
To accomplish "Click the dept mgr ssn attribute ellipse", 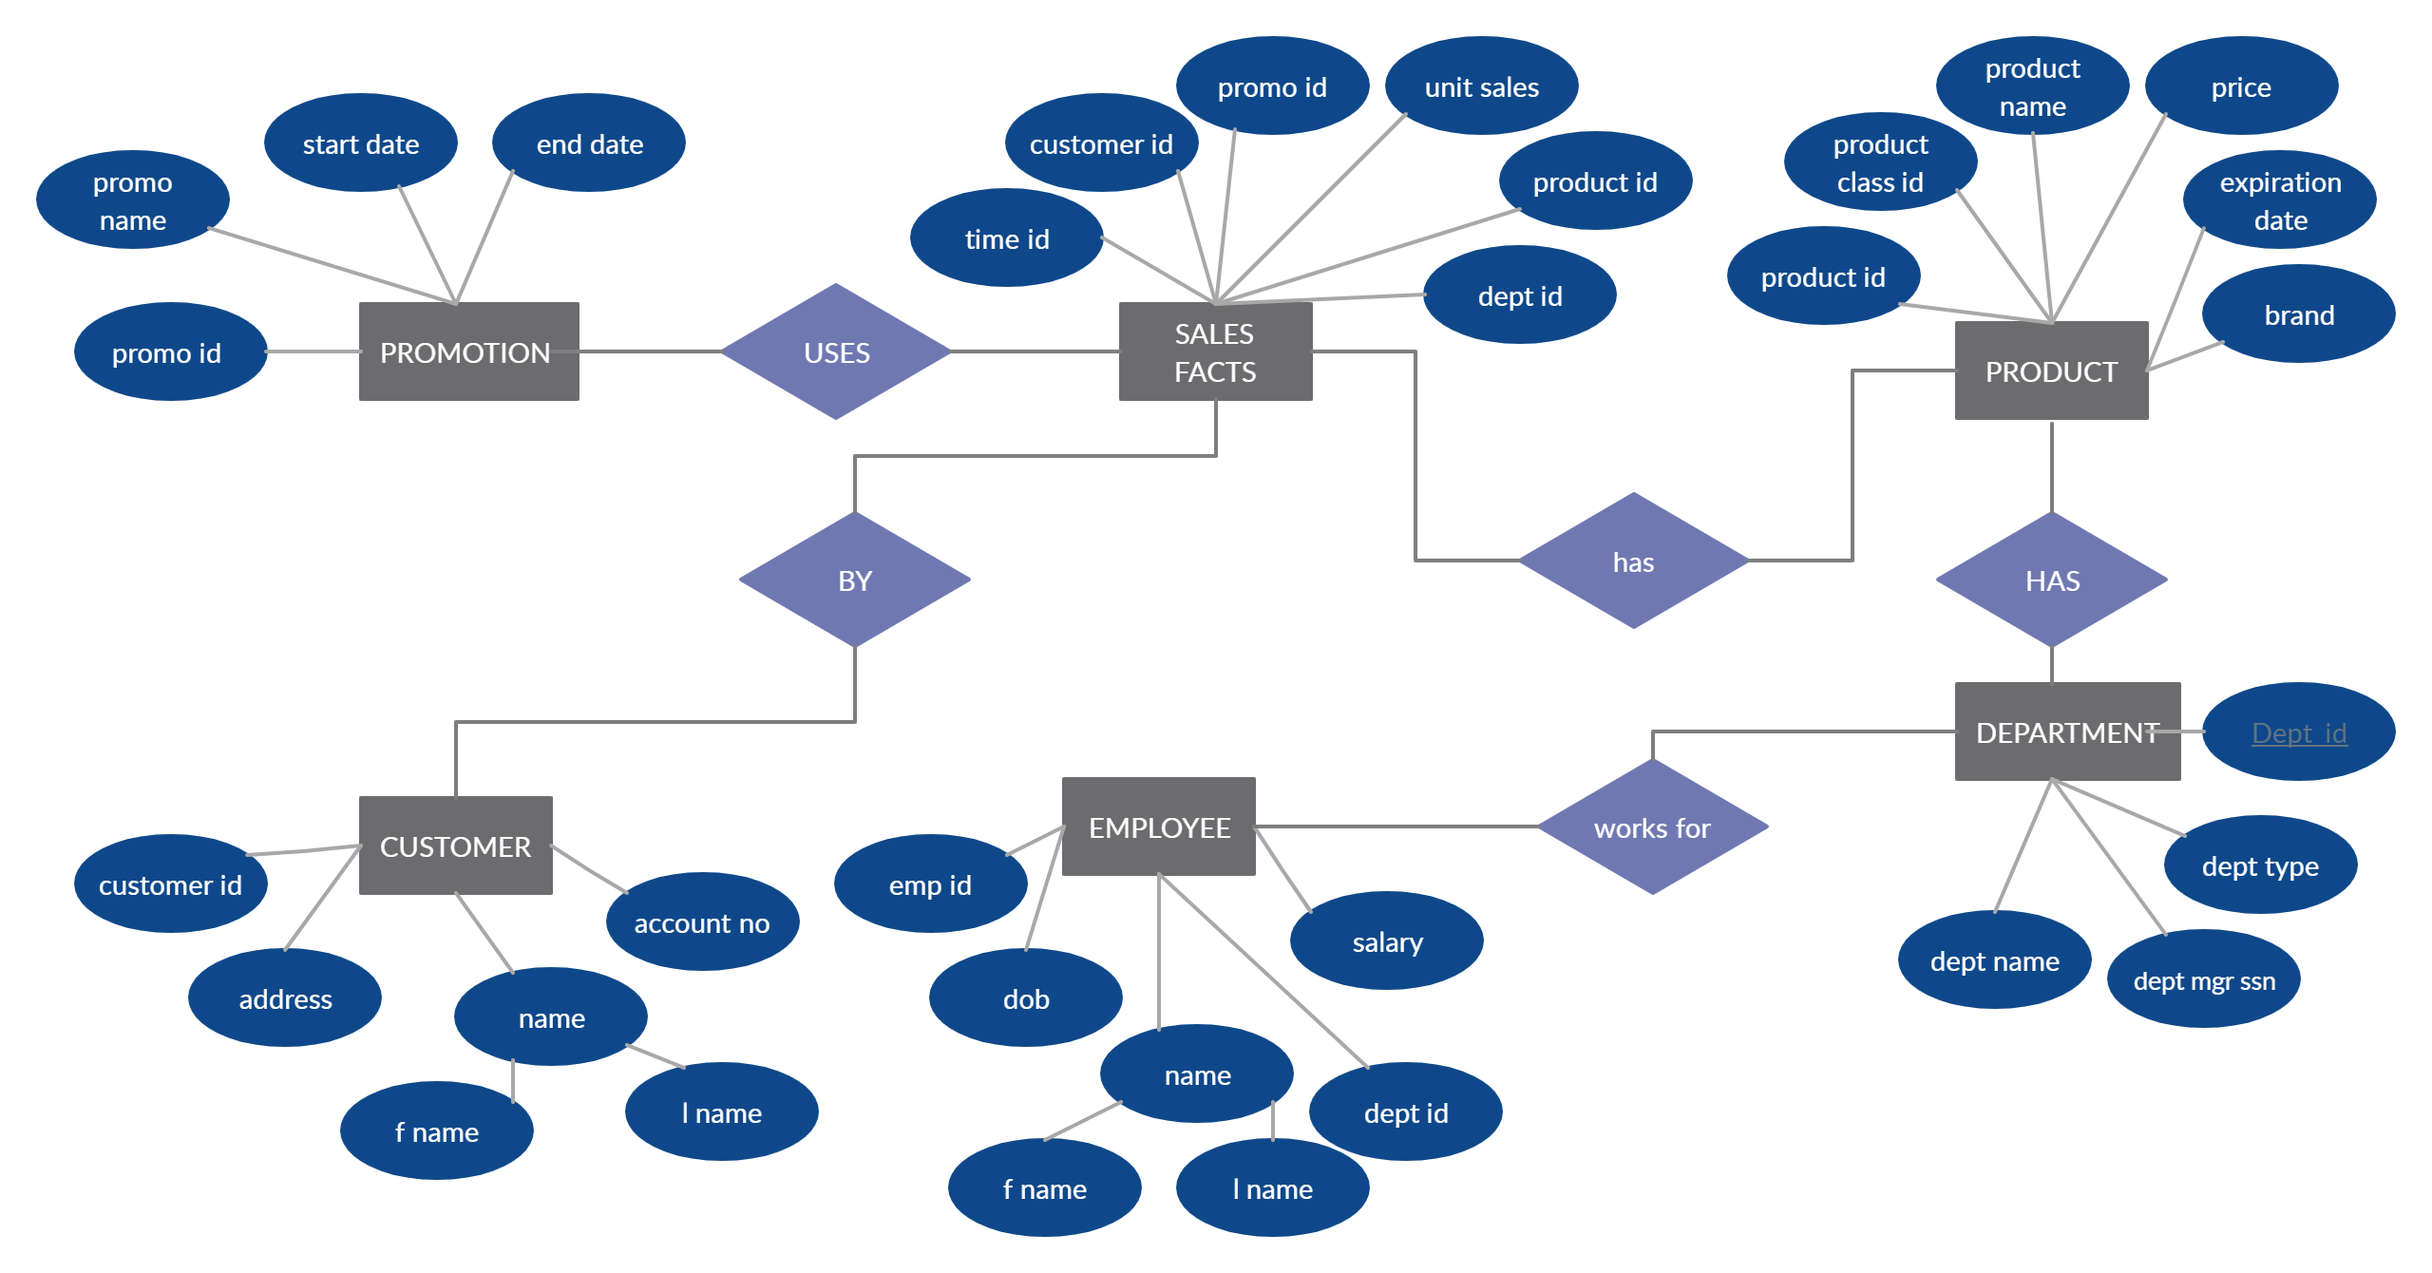I will [2202, 980].
